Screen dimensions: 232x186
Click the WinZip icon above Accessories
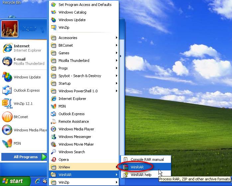[x=54, y=27]
